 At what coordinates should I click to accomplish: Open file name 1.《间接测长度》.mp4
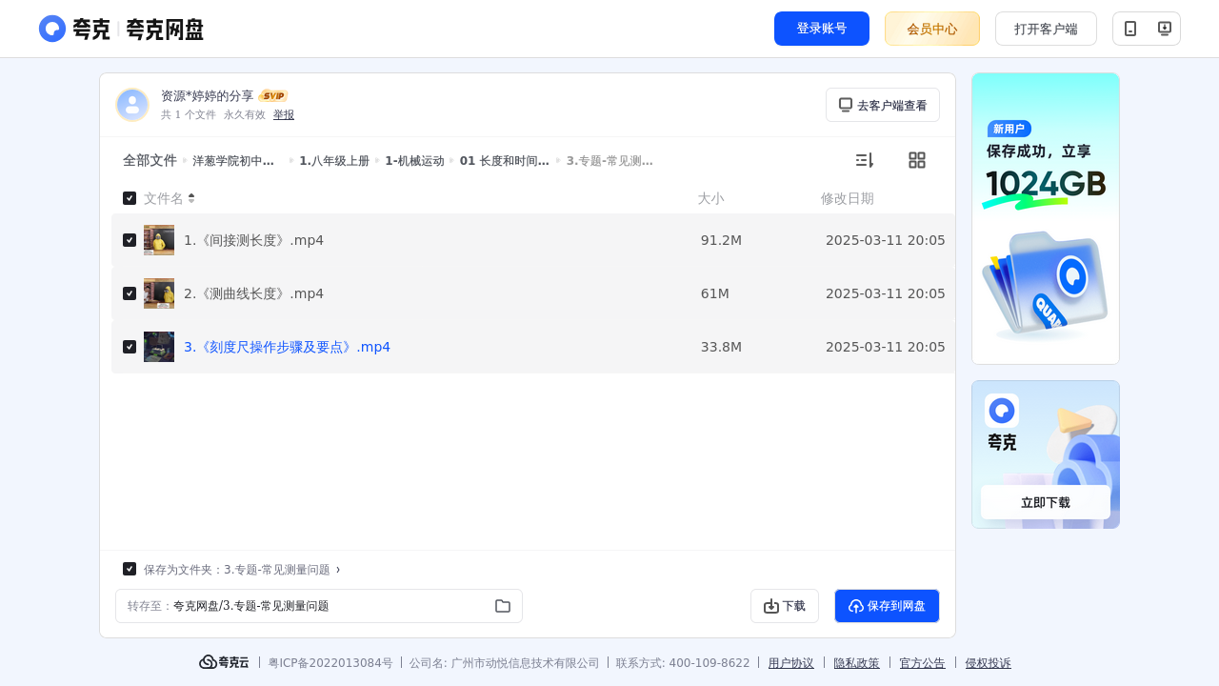[x=253, y=240]
